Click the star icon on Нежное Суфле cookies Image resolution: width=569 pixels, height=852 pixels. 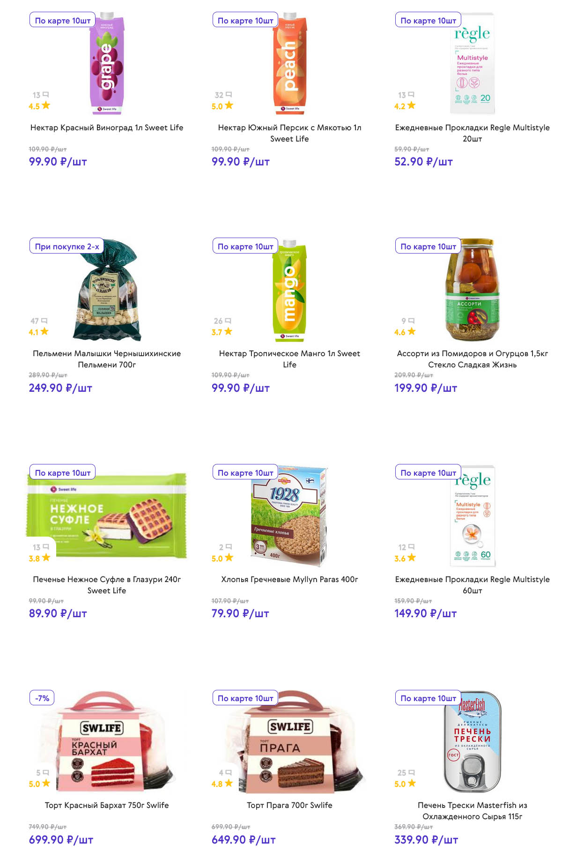tap(46, 558)
